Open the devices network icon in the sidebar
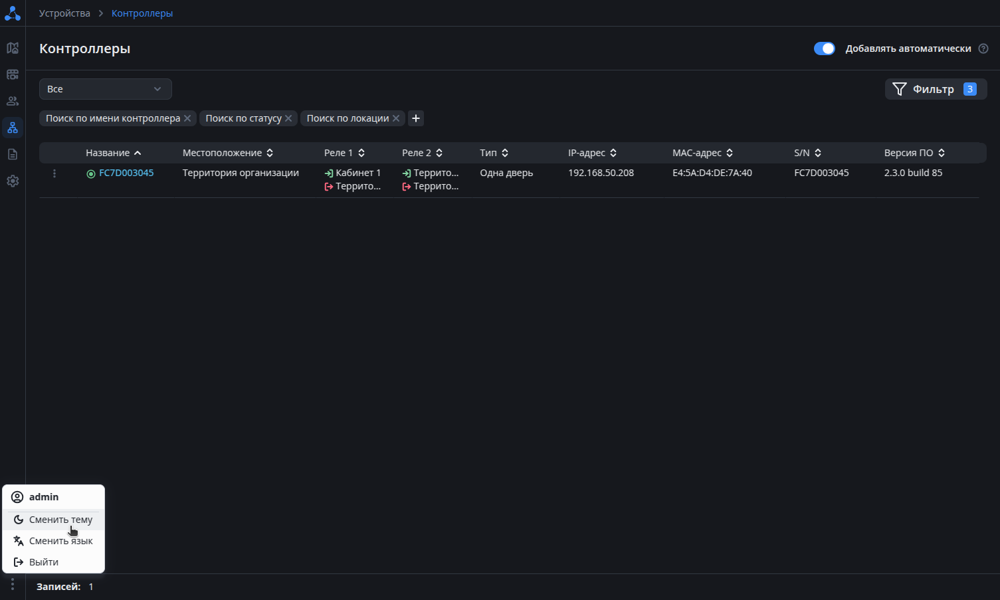The height and width of the screenshot is (600, 1000). click(13, 128)
